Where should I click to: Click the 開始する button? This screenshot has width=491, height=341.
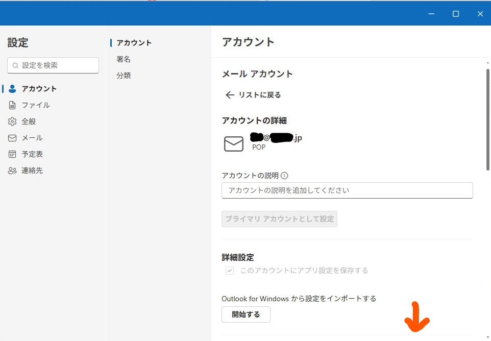pos(246,314)
